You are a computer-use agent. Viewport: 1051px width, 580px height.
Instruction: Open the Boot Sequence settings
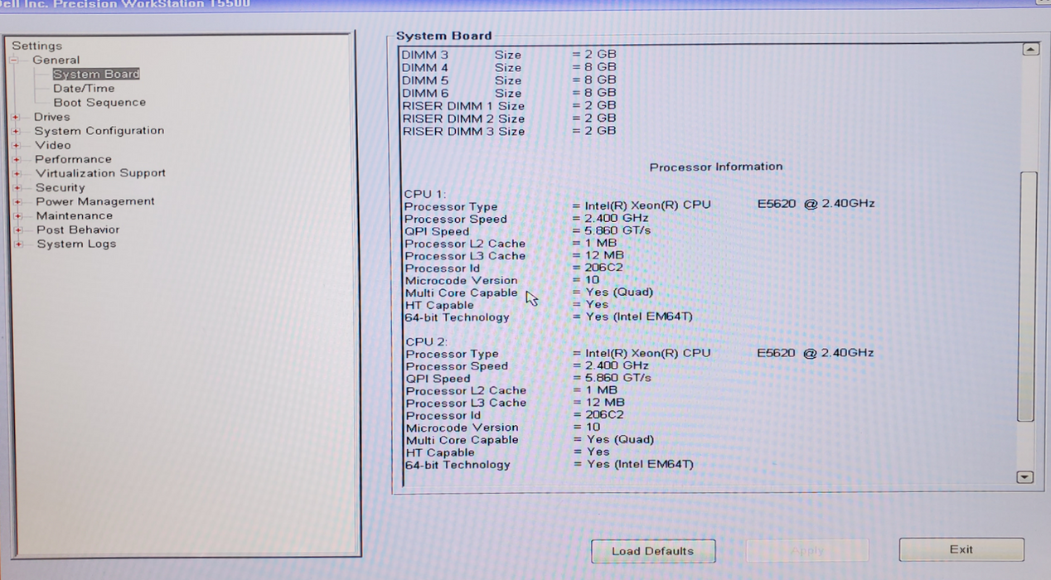99,102
